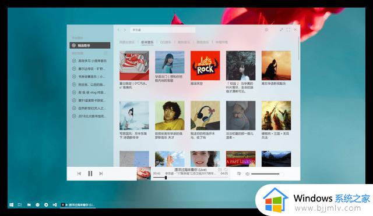Open the hand and blue sky cover
Image resolution: width=373 pixels, height=216 pixels.
[x=170, y=159]
